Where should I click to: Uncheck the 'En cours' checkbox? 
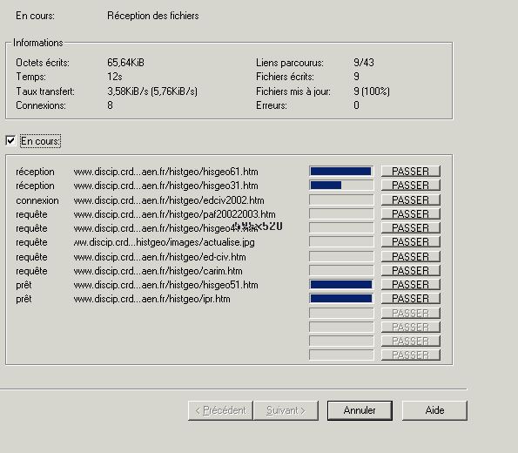pos(10,141)
